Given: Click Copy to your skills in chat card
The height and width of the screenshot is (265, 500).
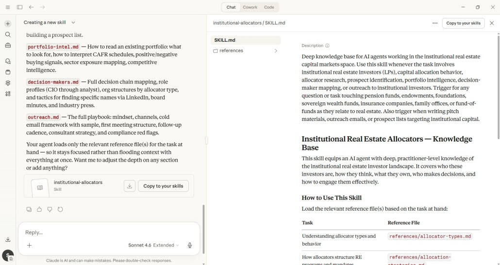Looking at the screenshot, I should (163, 186).
